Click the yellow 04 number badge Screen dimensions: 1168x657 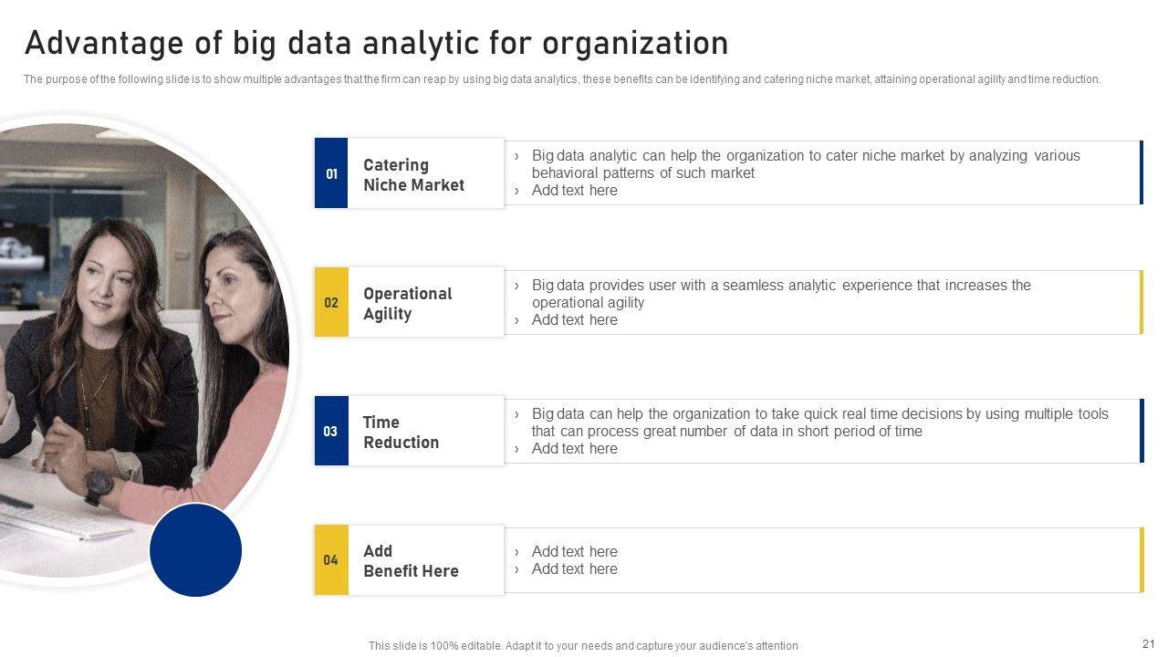[x=331, y=559]
